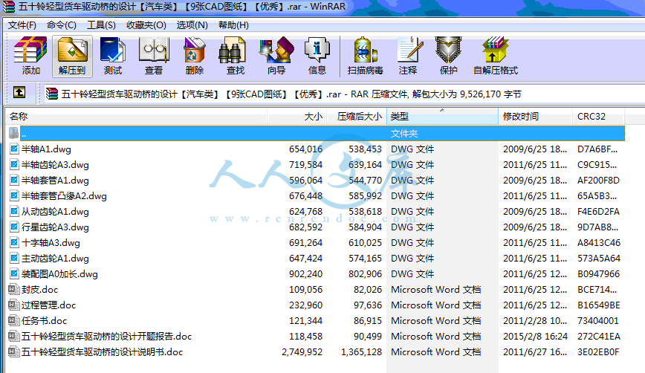This screenshot has height=373, width=645.
Task: Open the 文件(F) menu
Action: tap(22, 25)
